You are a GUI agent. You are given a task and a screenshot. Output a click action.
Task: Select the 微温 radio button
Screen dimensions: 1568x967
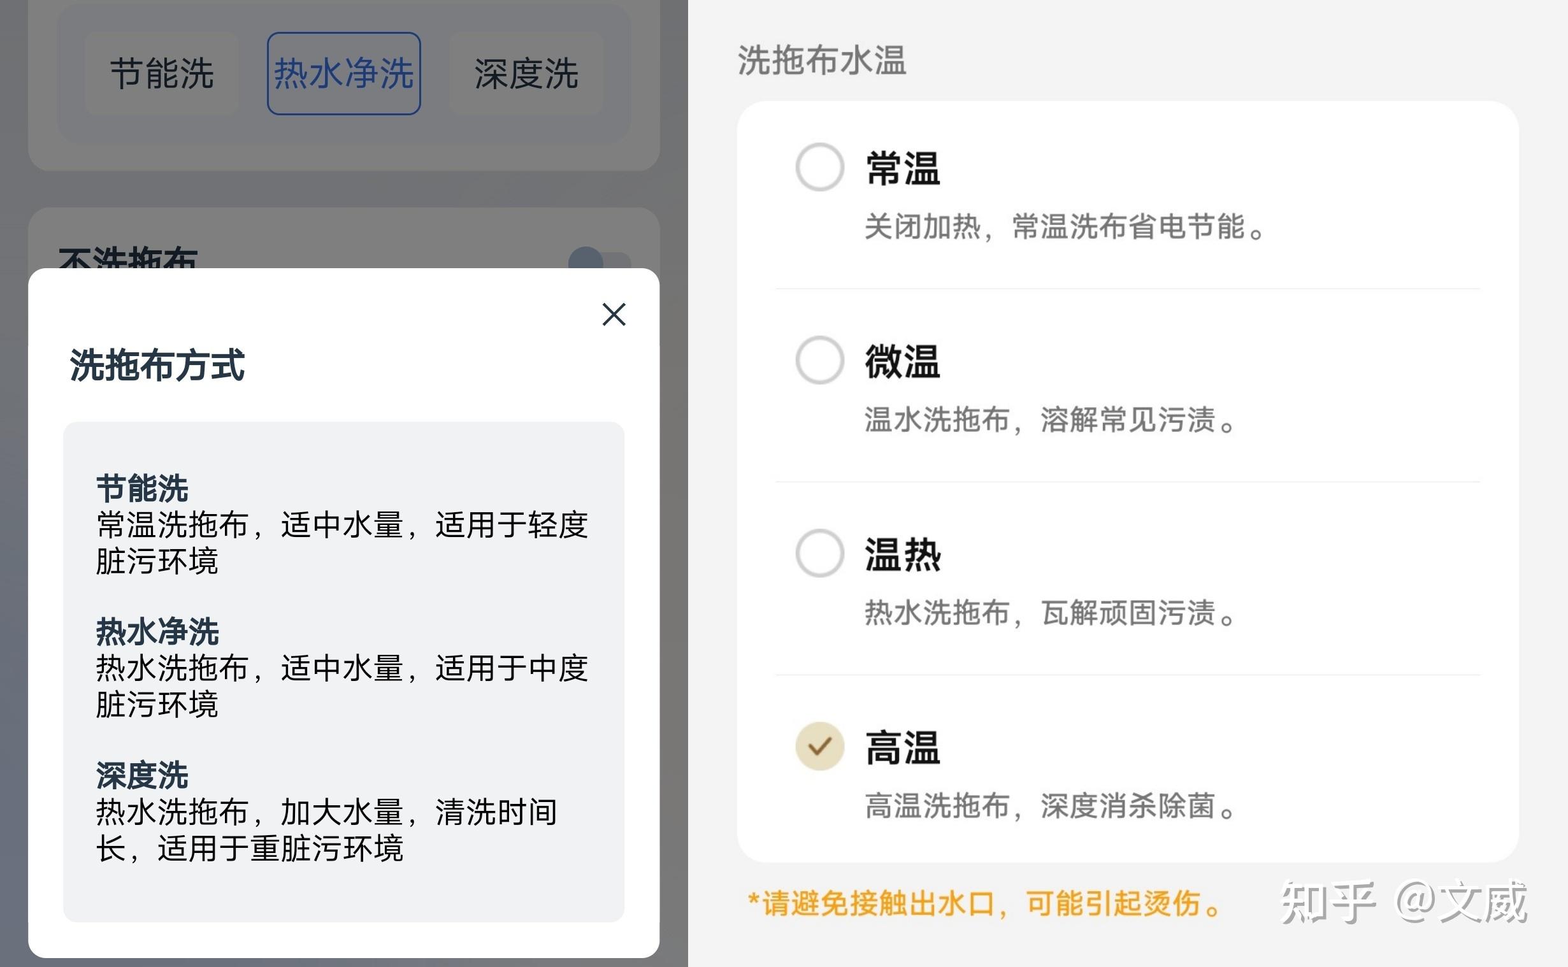(x=819, y=360)
